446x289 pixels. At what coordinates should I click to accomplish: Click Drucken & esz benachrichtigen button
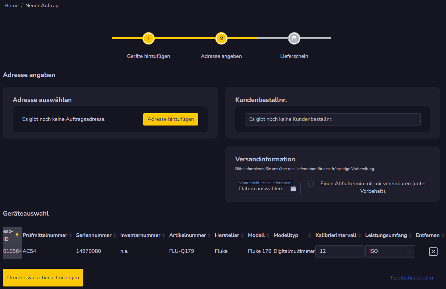coord(43,277)
